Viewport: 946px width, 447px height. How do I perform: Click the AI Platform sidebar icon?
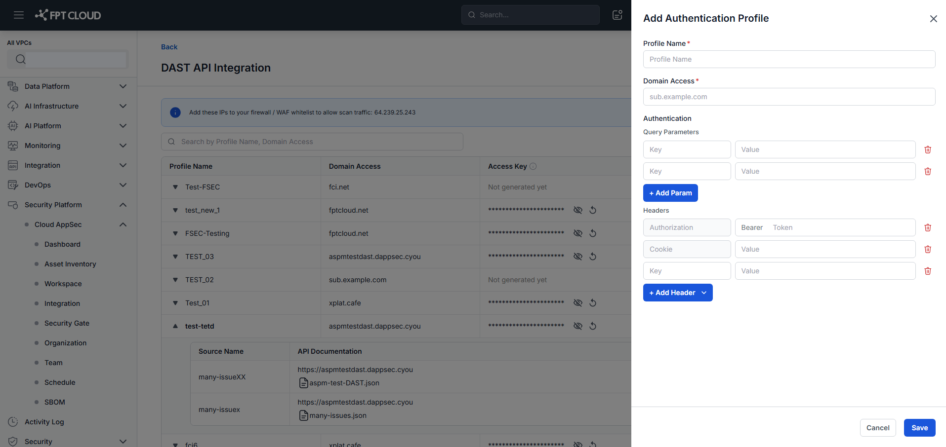pos(13,126)
